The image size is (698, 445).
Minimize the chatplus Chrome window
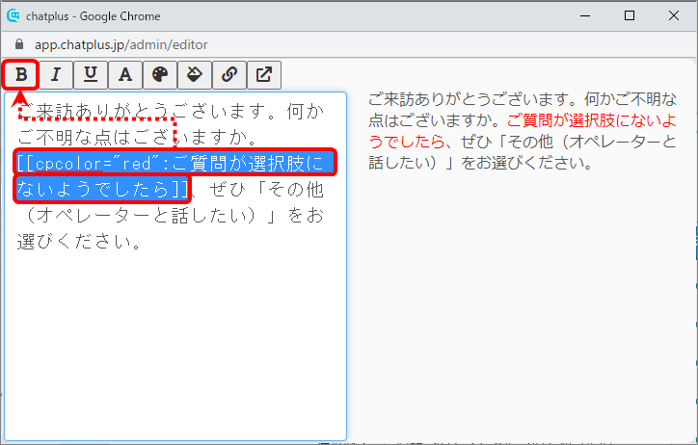[585, 16]
